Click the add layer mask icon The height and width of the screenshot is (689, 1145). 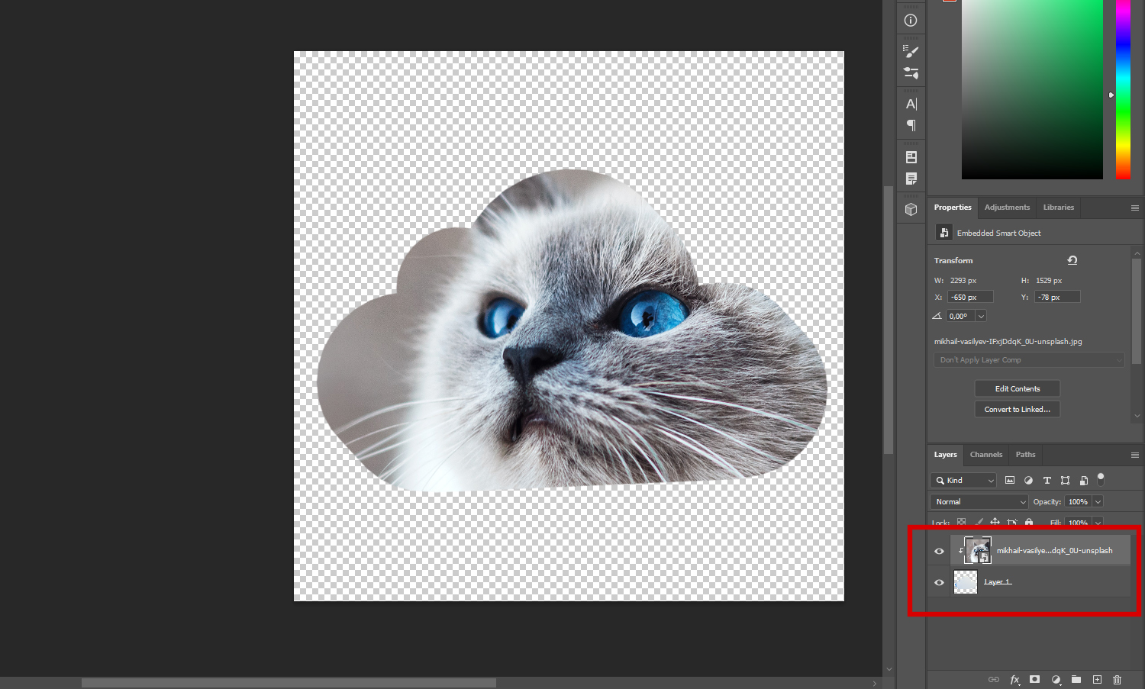[1034, 679]
